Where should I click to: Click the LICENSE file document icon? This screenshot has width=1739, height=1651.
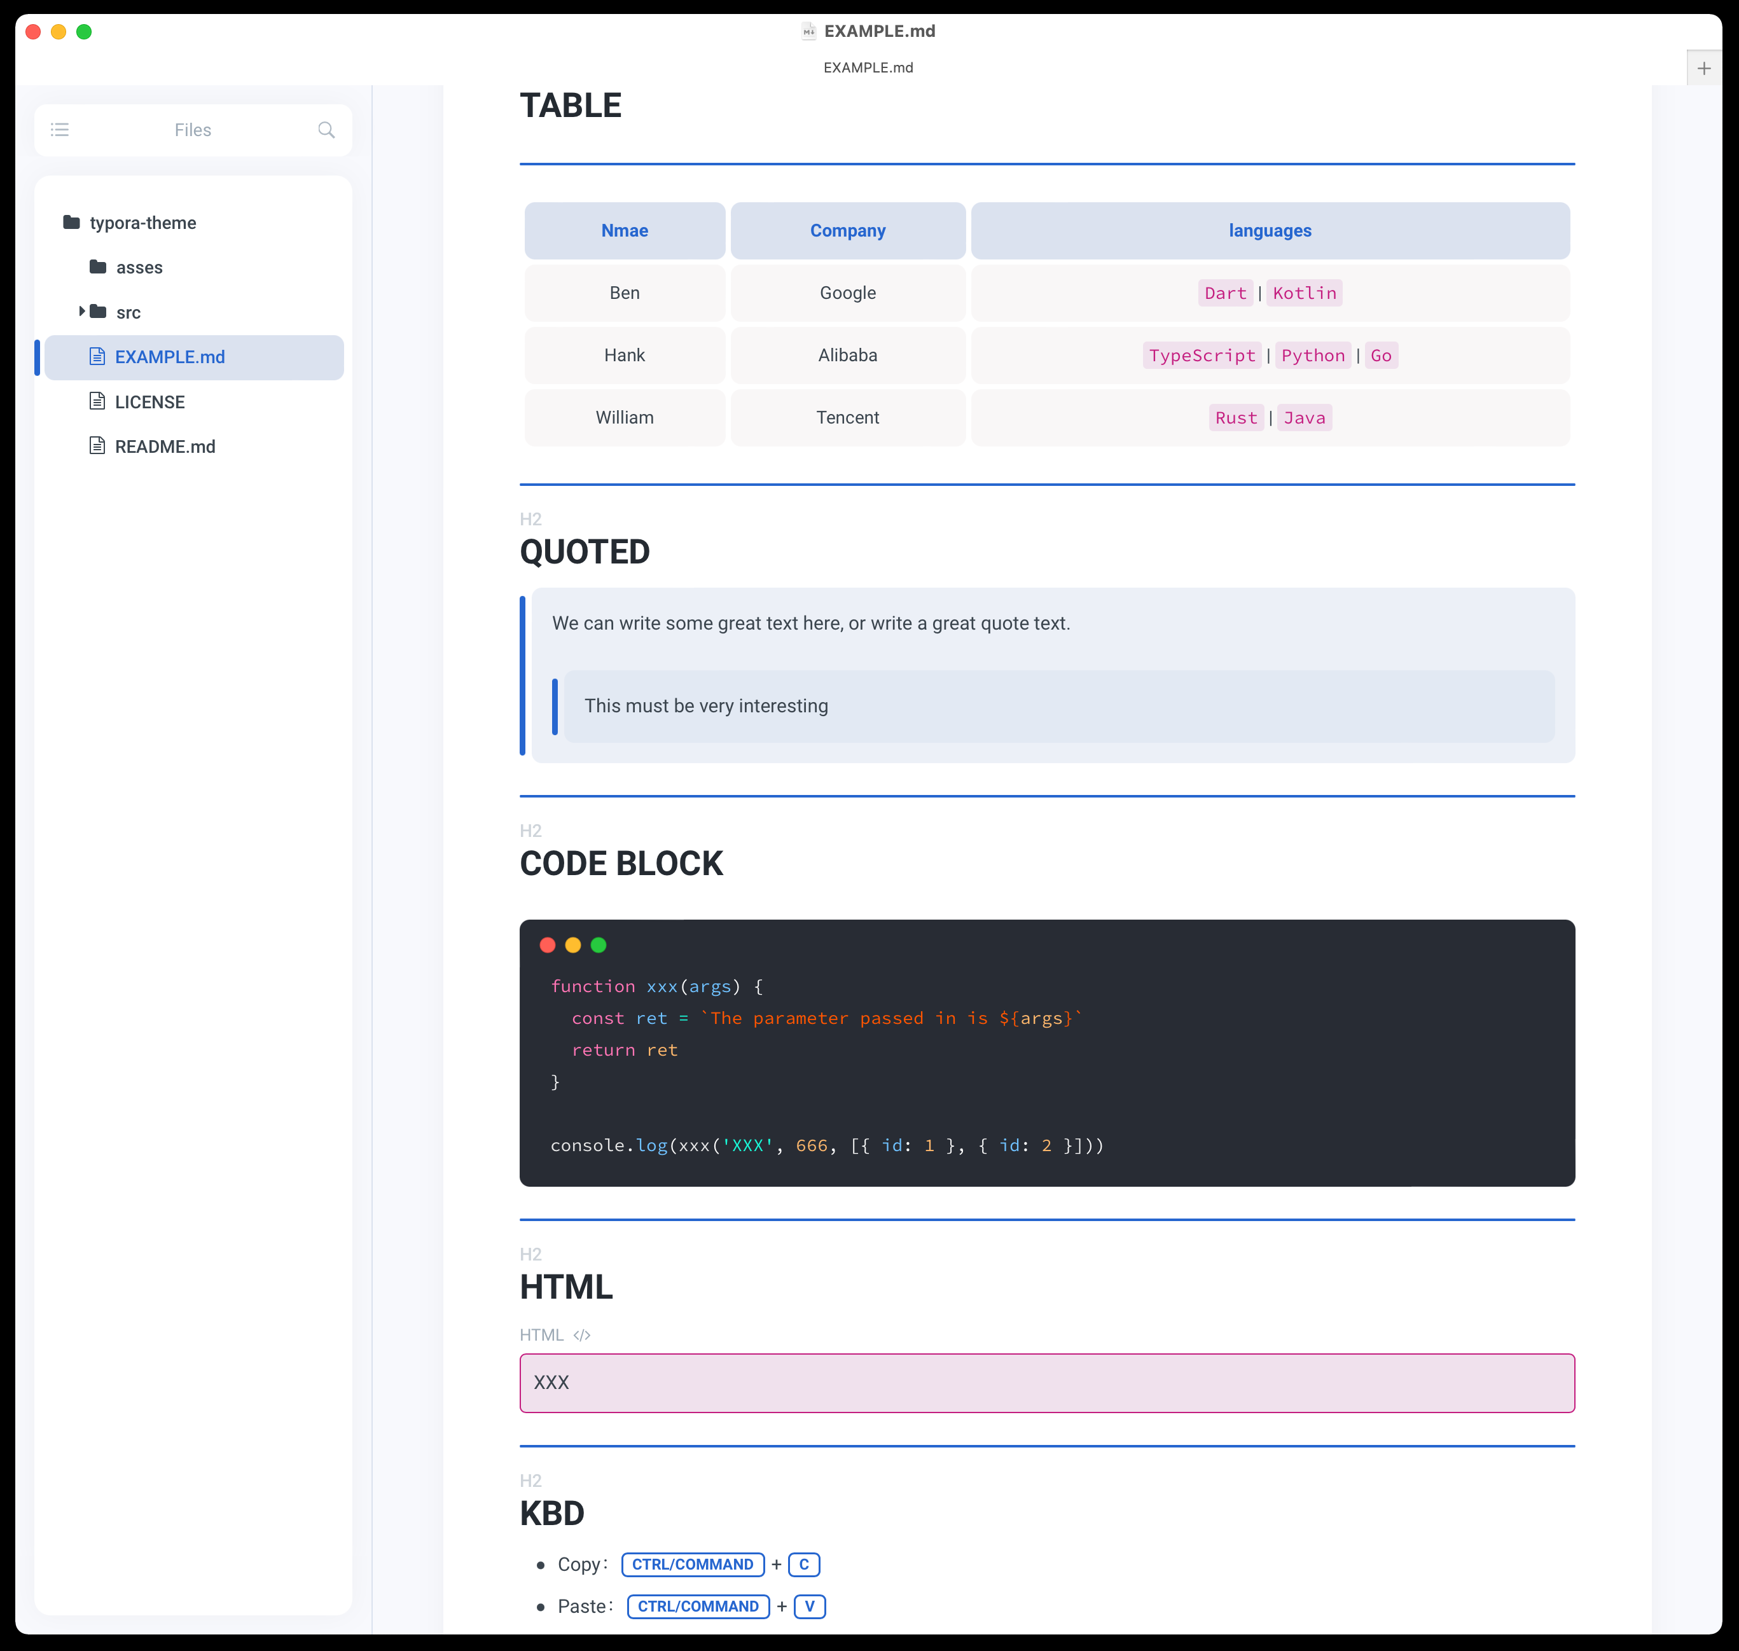click(98, 401)
